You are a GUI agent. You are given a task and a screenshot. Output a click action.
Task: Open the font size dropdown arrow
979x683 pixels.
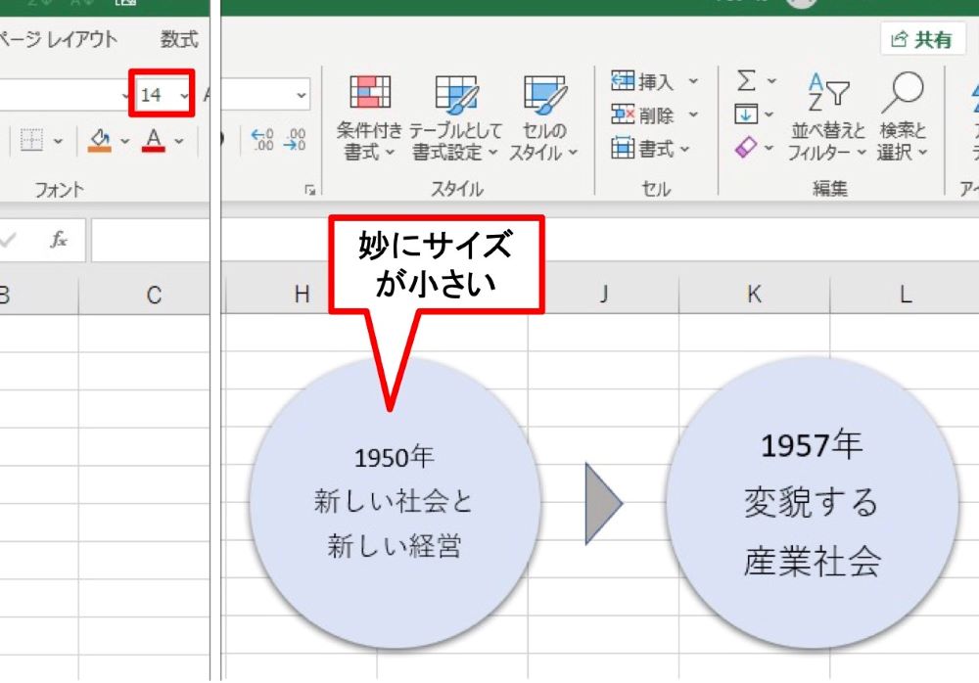coord(183,94)
